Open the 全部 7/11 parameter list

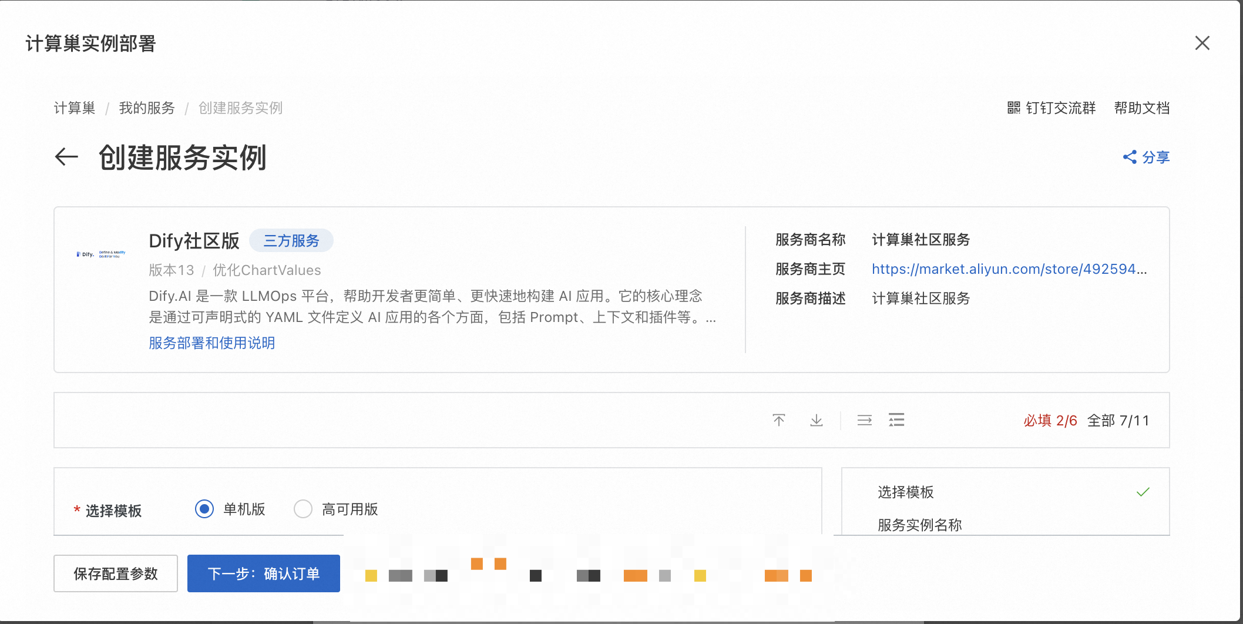[1119, 420]
